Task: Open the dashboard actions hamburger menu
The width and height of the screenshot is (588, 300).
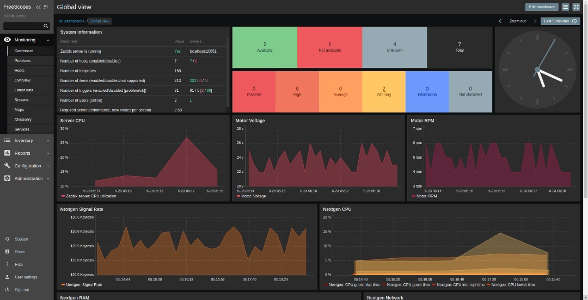Action: pos(566,7)
